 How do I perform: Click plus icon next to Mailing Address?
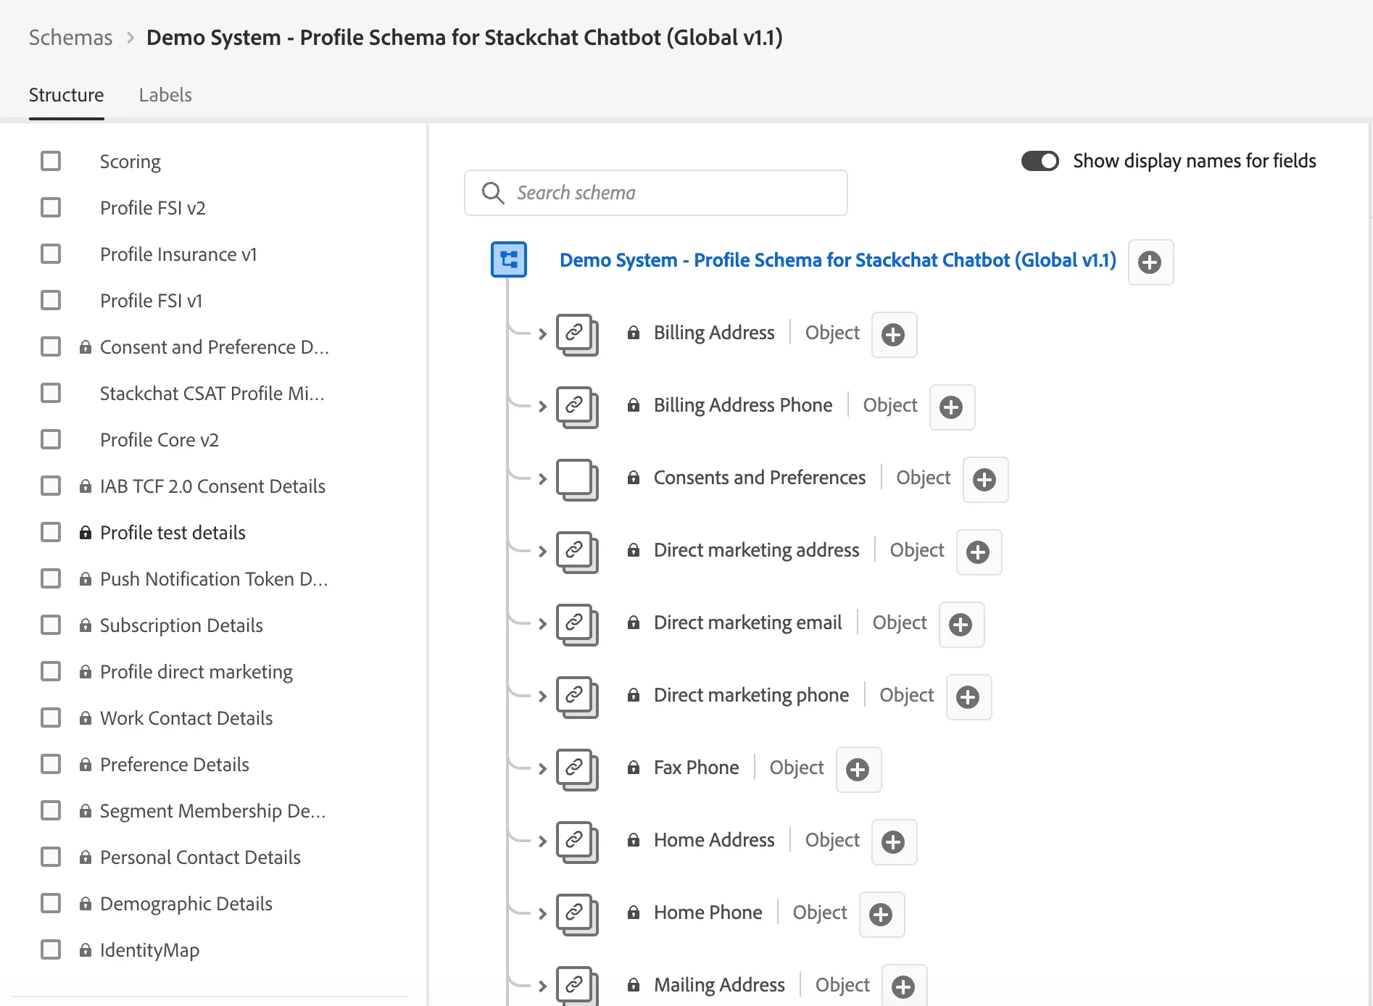click(904, 986)
